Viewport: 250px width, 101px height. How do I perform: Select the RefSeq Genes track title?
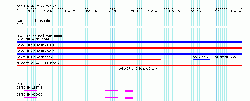(29, 84)
